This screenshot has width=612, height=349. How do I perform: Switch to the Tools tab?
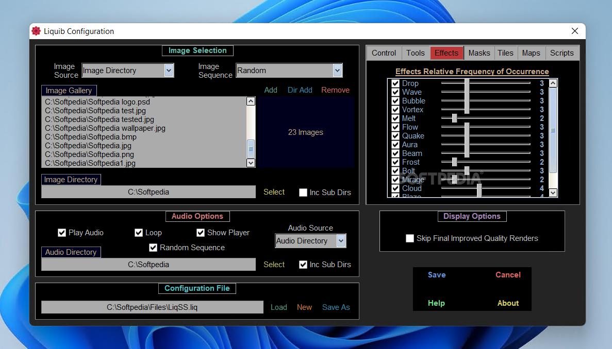415,53
